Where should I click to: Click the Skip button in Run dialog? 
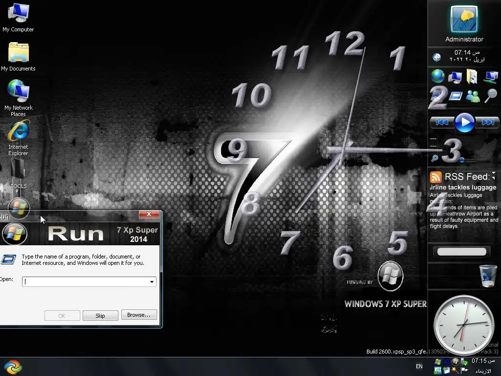tap(100, 316)
